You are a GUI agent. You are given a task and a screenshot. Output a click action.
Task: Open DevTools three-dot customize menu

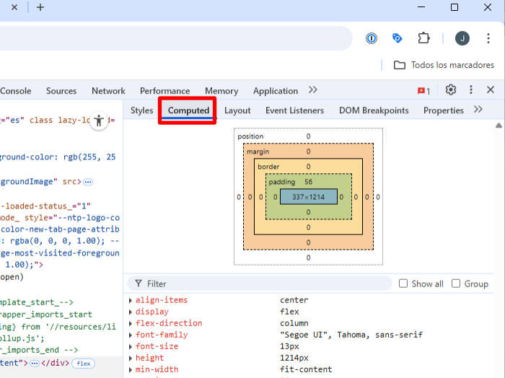[471, 90]
